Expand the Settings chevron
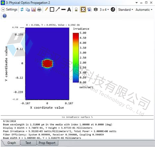This screenshot has height=147, width=155. (3, 10)
